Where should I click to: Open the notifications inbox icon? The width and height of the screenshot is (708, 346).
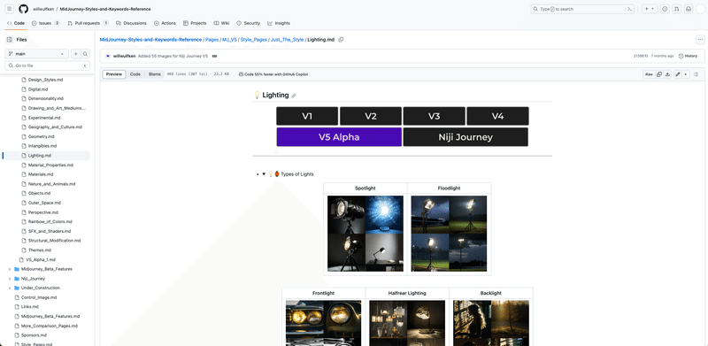689,9
